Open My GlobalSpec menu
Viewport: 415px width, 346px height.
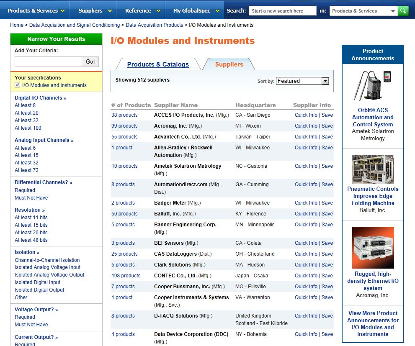click(196, 11)
